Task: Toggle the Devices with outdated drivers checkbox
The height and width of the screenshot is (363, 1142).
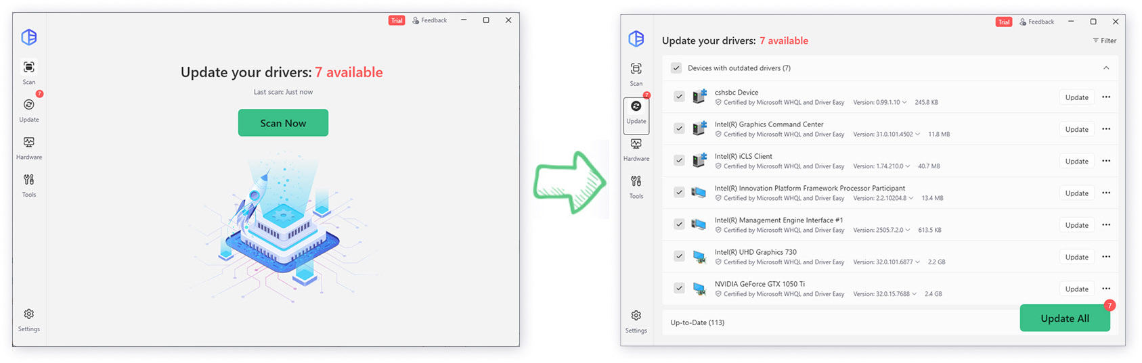Action: (676, 68)
